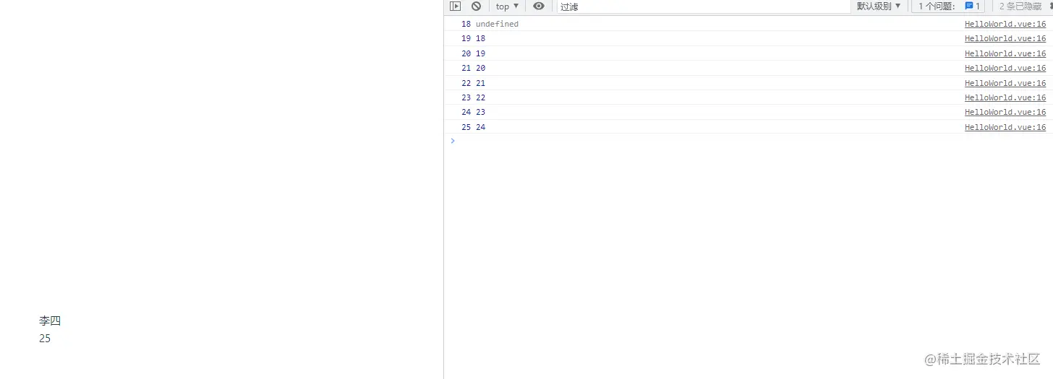Open HelloWorld.vue:16 link on the undefined row
Image resolution: width=1053 pixels, height=379 pixels.
point(1005,24)
